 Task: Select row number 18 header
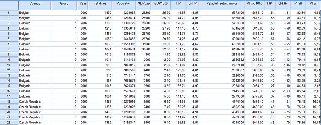9,102
